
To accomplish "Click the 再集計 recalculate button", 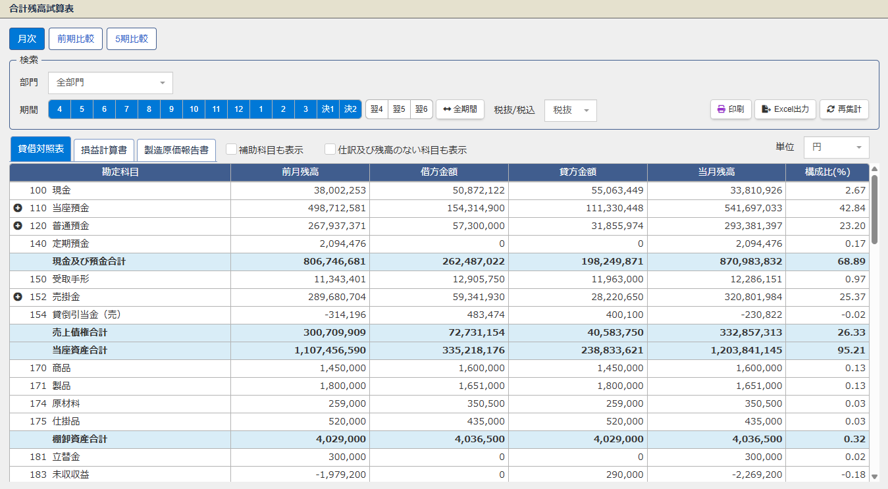I will [844, 109].
